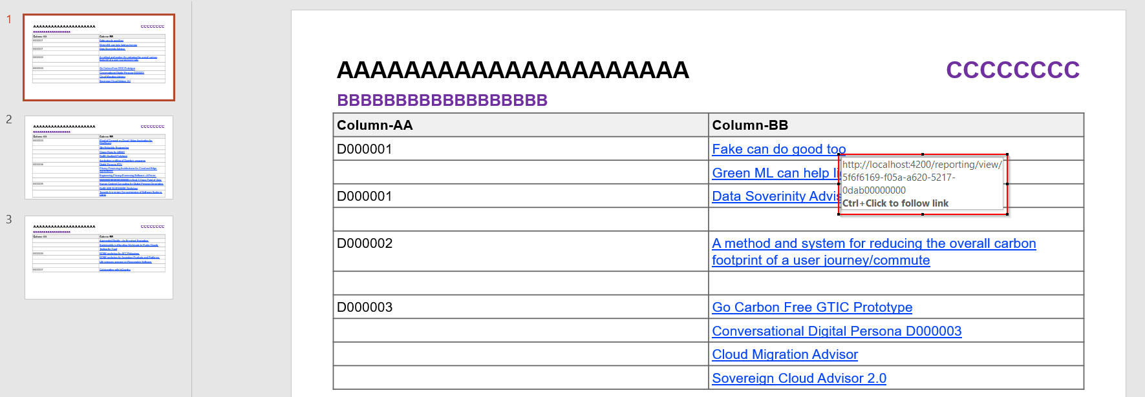Open "Conversational Digital Persona D000003" hyperlink

[x=836, y=331]
